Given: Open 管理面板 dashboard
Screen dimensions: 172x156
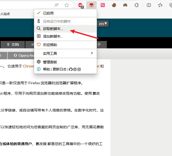Looking at the screenshot, I should point(50,62).
